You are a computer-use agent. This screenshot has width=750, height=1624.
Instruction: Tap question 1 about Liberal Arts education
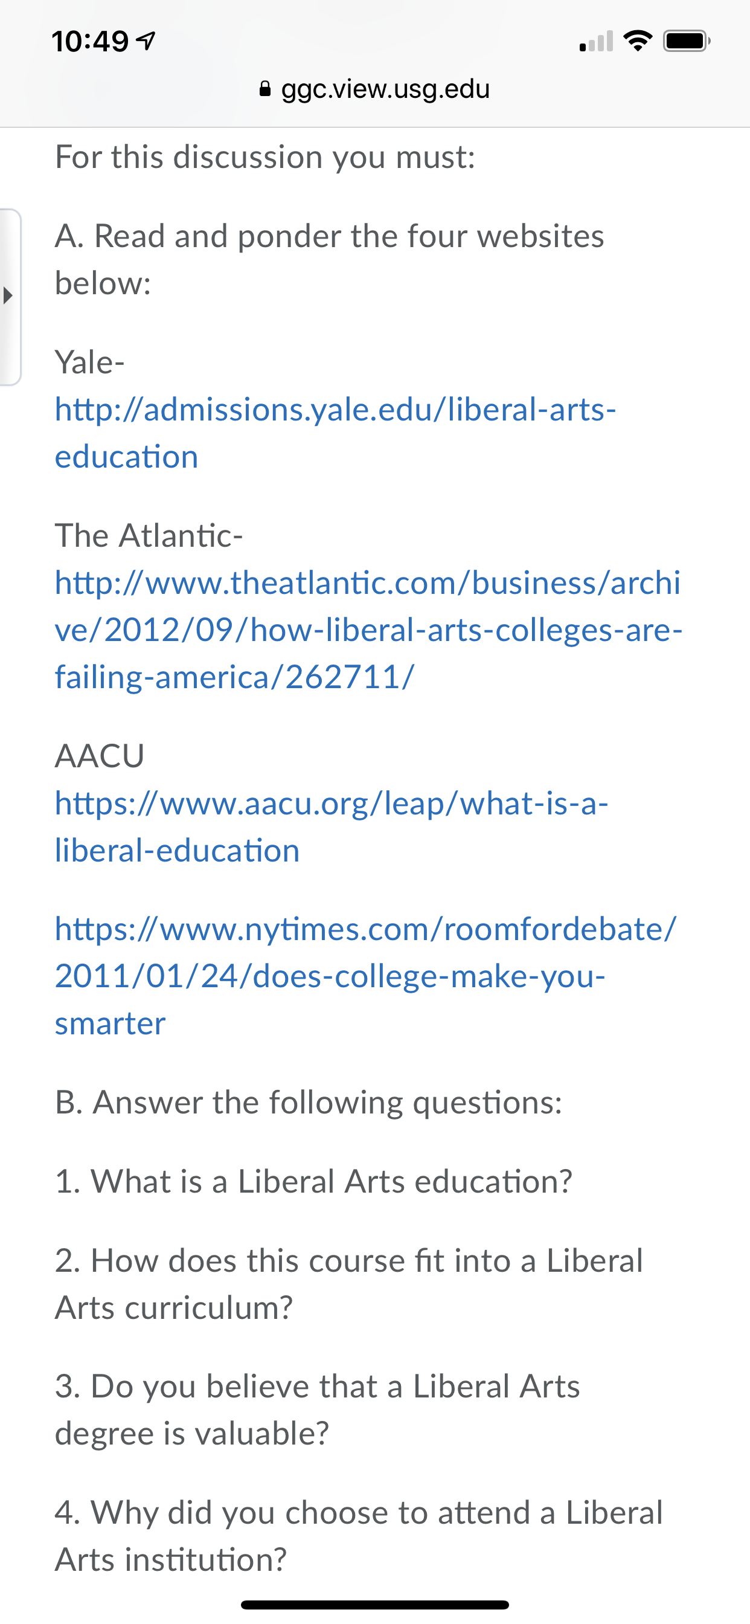click(x=314, y=1181)
